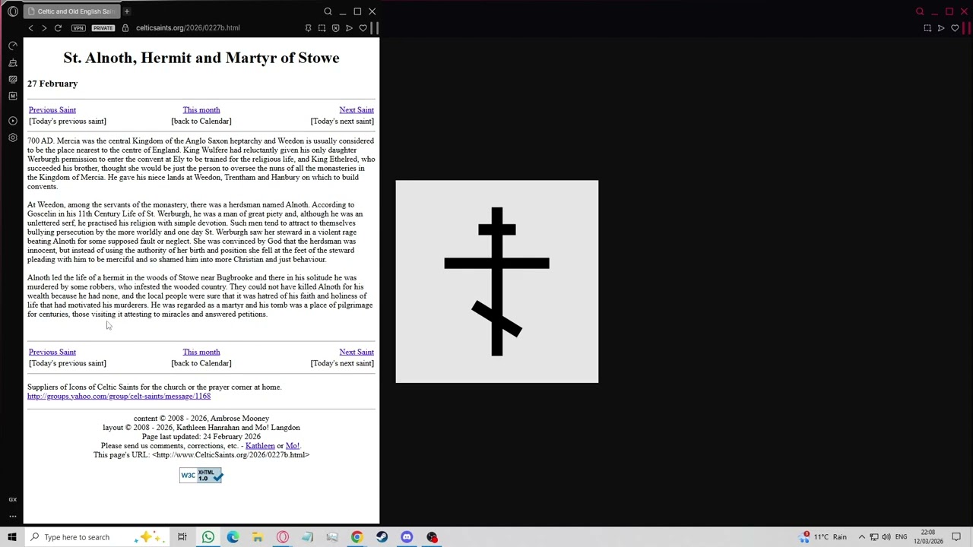Switch the ENG input language indicator
This screenshot has height=547, width=973.
901,537
